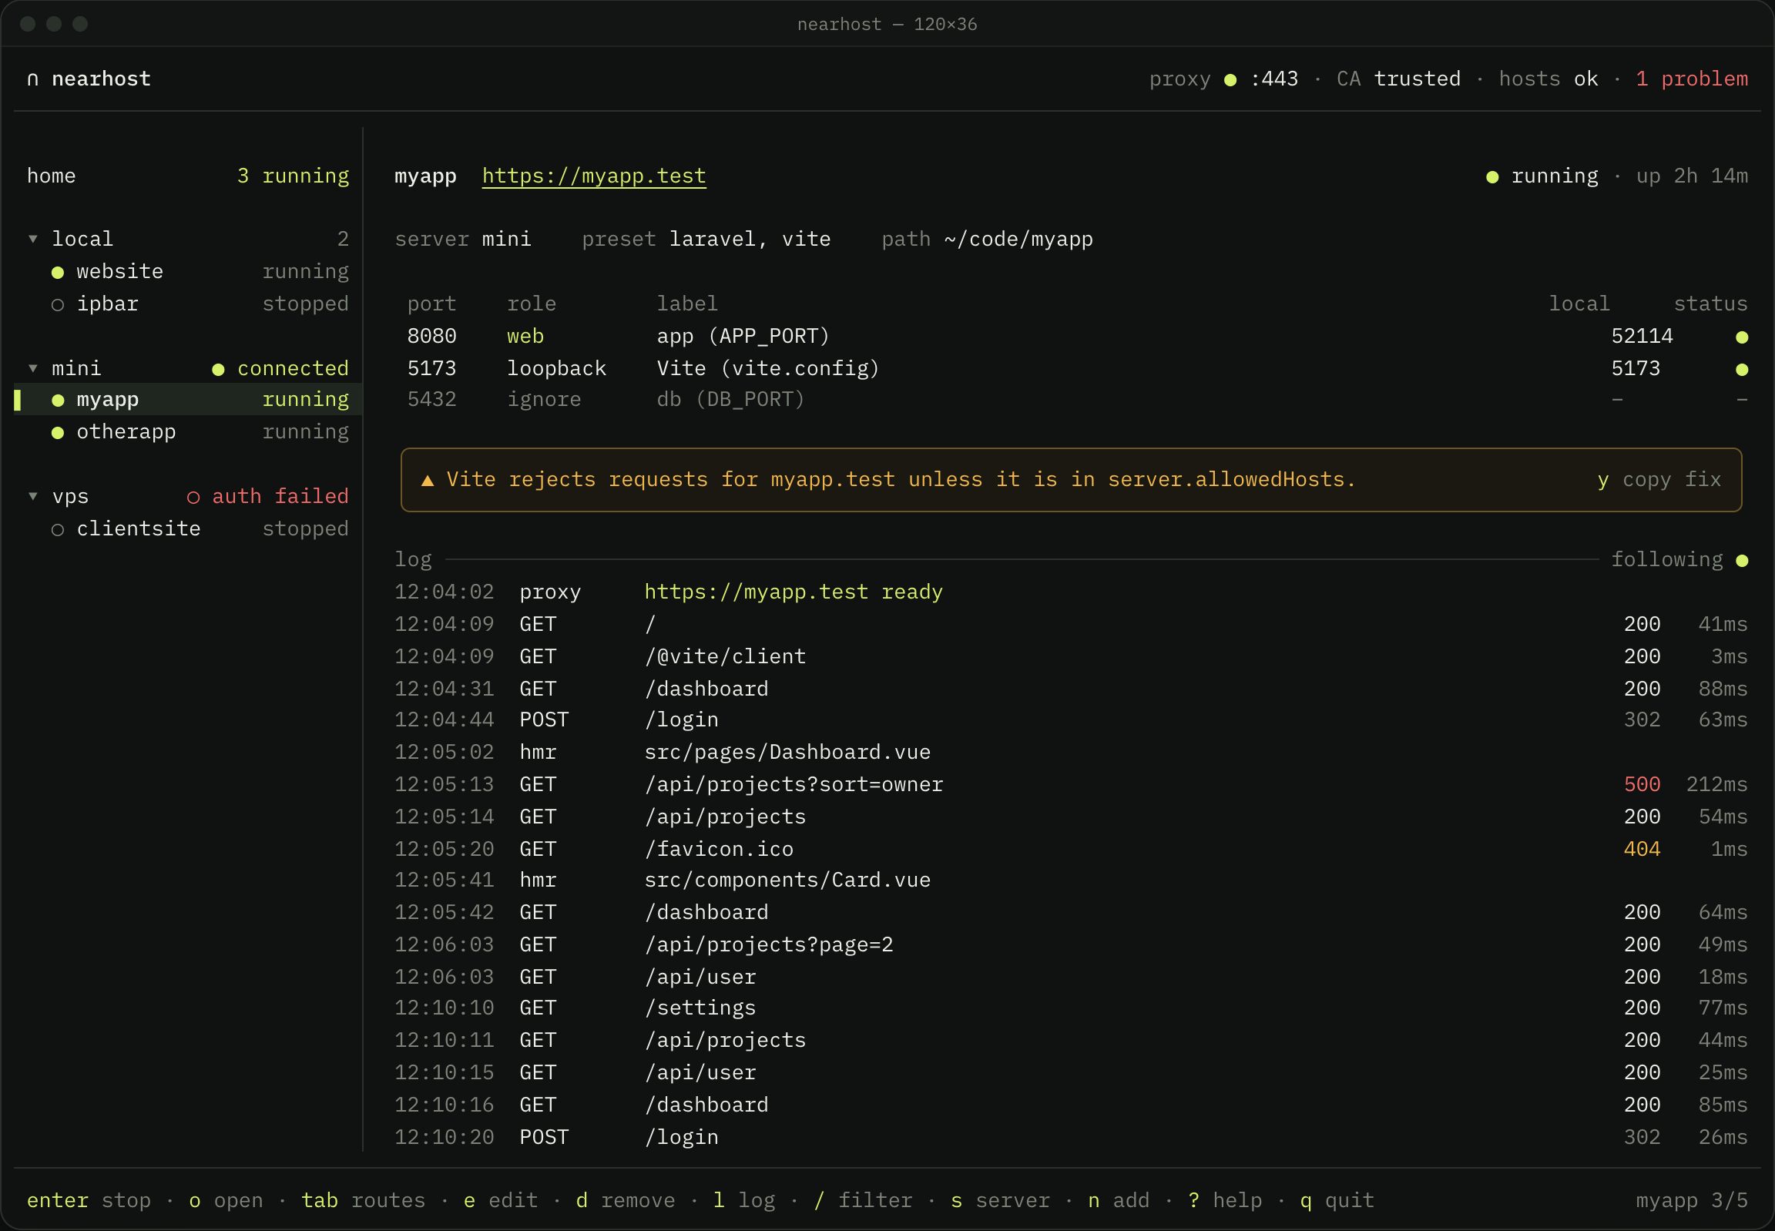The width and height of the screenshot is (1775, 1231).
Task: Toggle the log following indicator
Action: pyautogui.click(x=1679, y=559)
